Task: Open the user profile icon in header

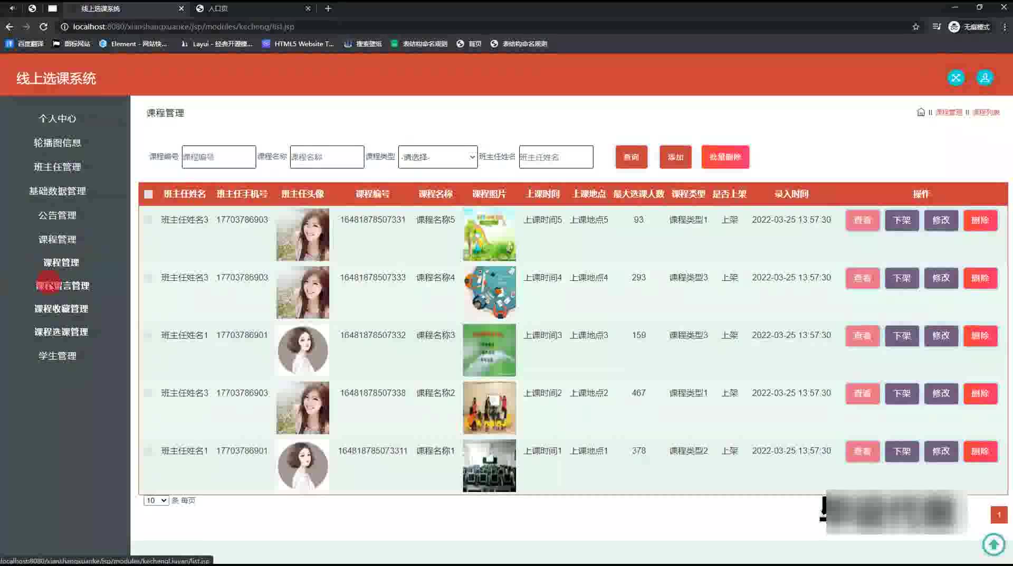Action: 984,78
